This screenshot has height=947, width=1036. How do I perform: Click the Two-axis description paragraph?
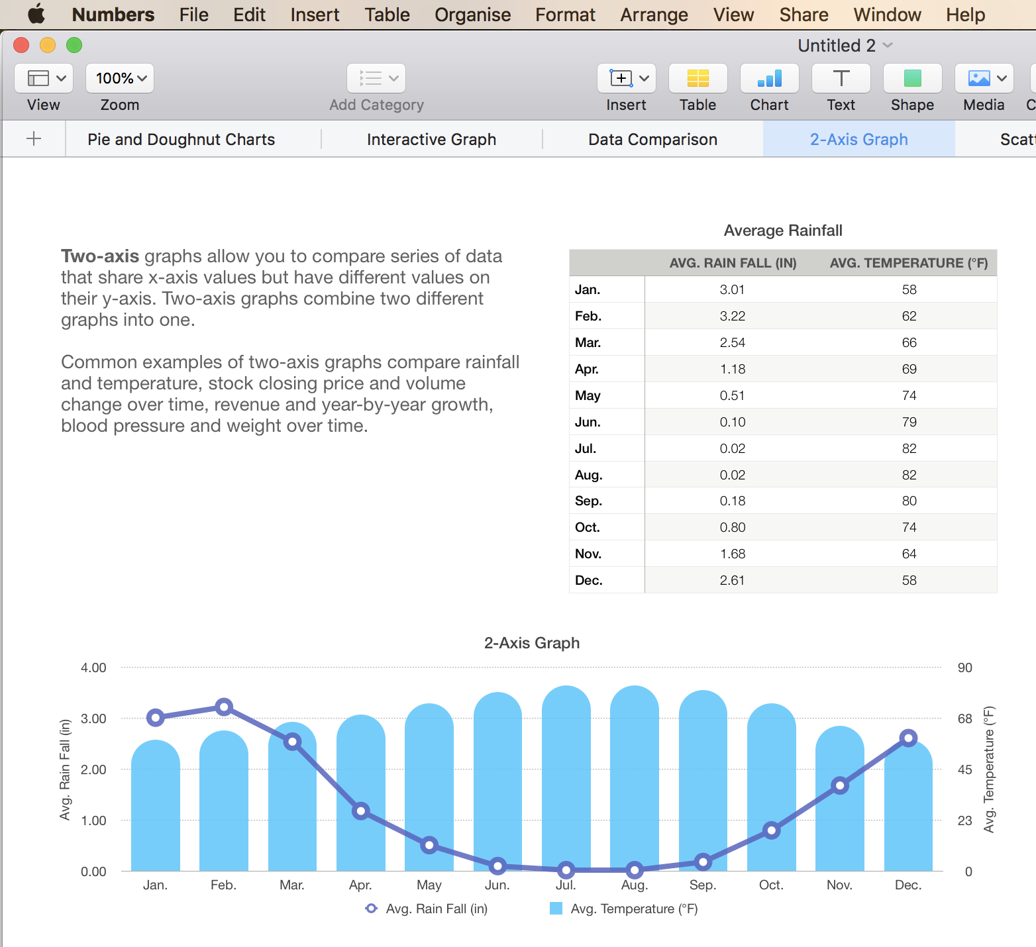(x=282, y=288)
